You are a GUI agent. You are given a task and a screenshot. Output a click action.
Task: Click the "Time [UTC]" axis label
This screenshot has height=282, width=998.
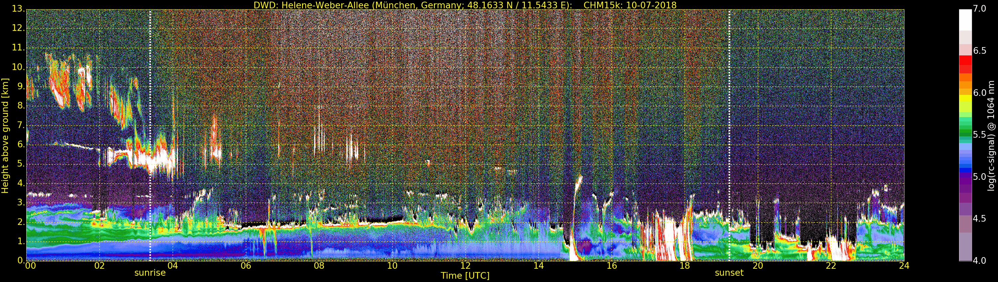coord(465,276)
